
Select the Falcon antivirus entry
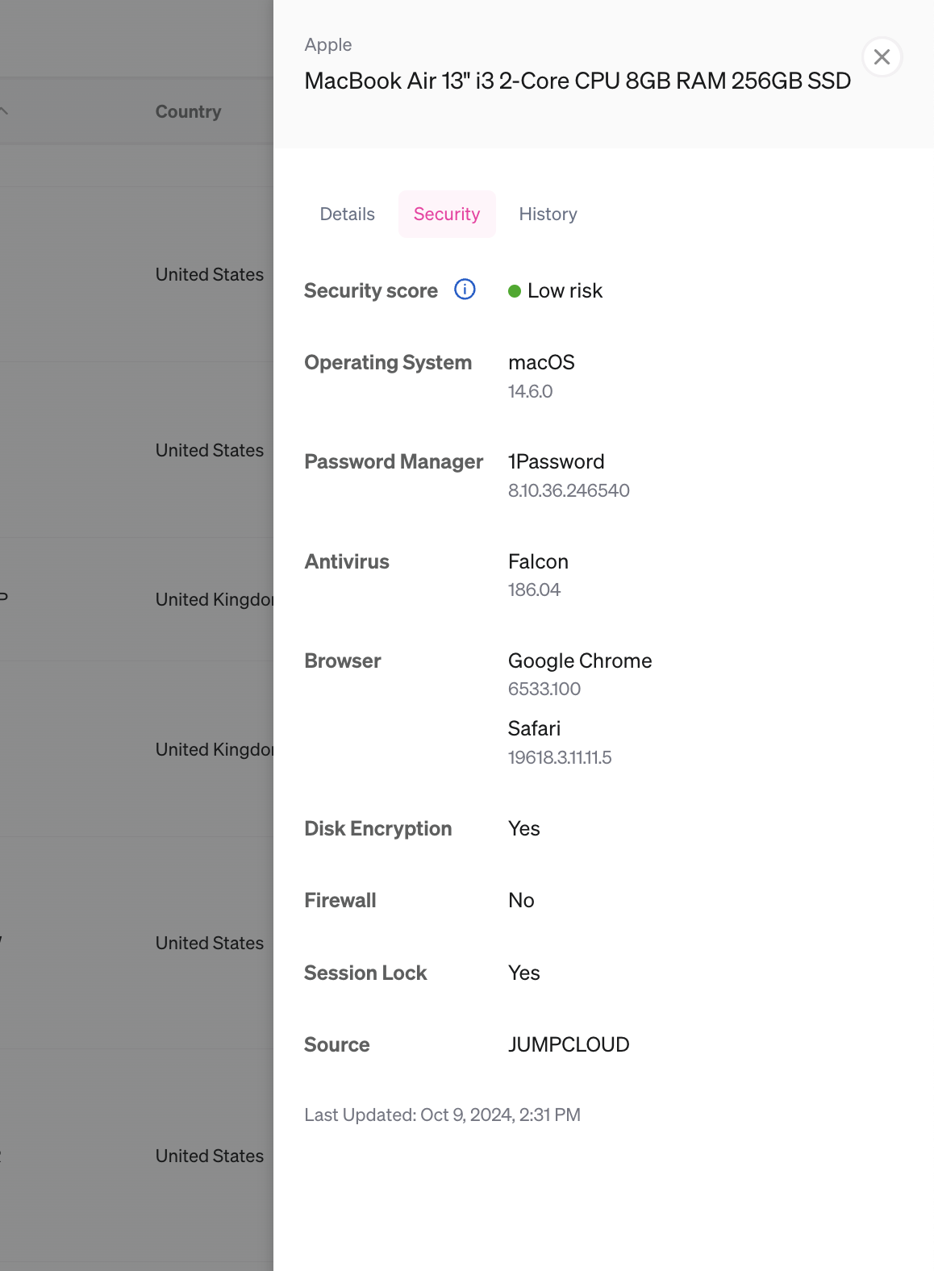click(538, 561)
